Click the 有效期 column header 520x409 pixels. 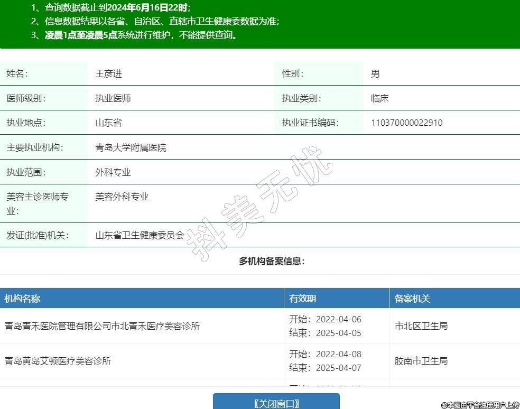pyautogui.click(x=303, y=299)
